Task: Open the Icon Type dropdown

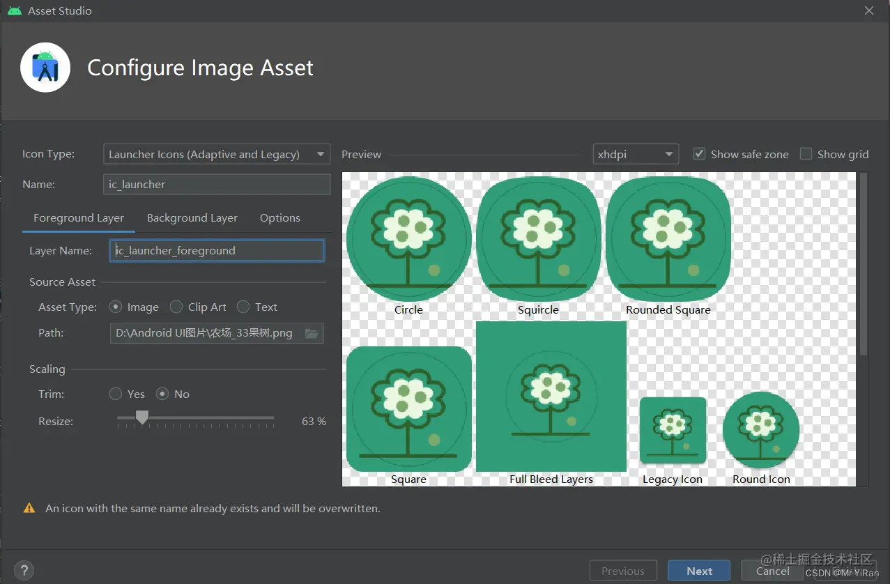Action: [217, 154]
